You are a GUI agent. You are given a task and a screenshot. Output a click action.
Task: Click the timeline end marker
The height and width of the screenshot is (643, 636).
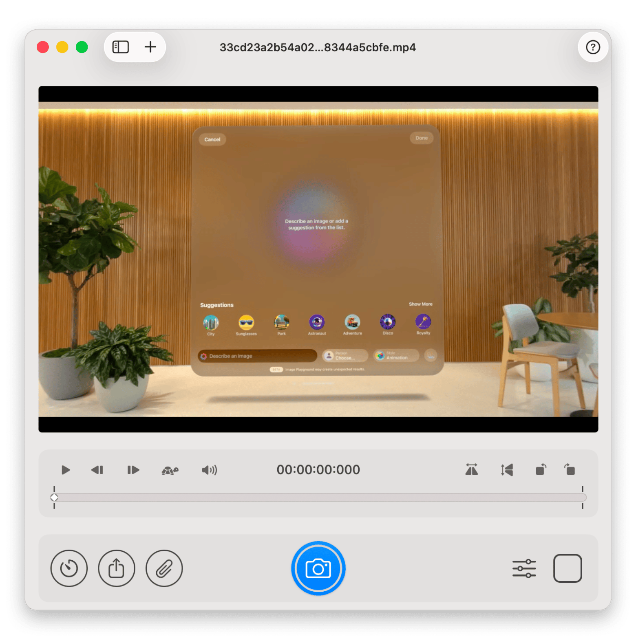[583, 497]
